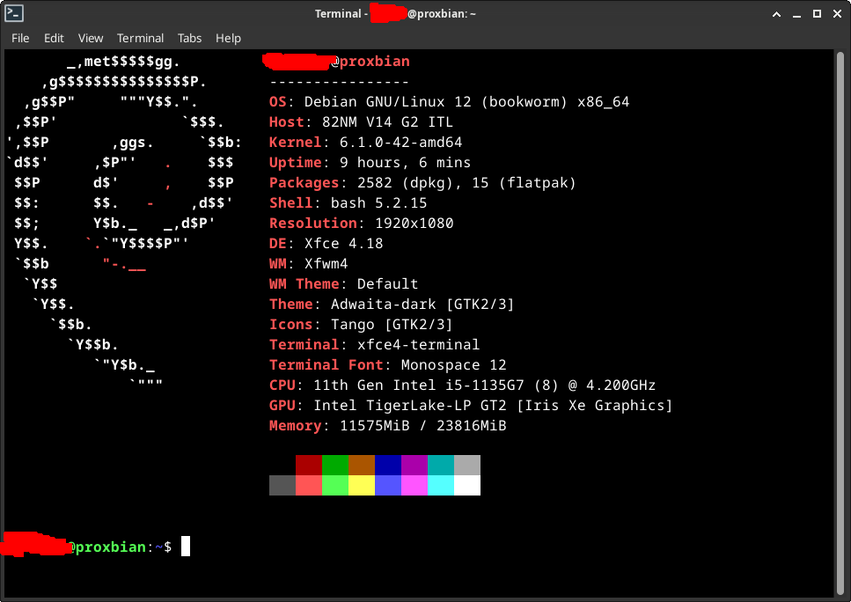
Task: Click the terminal icon in the title bar
Action: click(x=14, y=13)
